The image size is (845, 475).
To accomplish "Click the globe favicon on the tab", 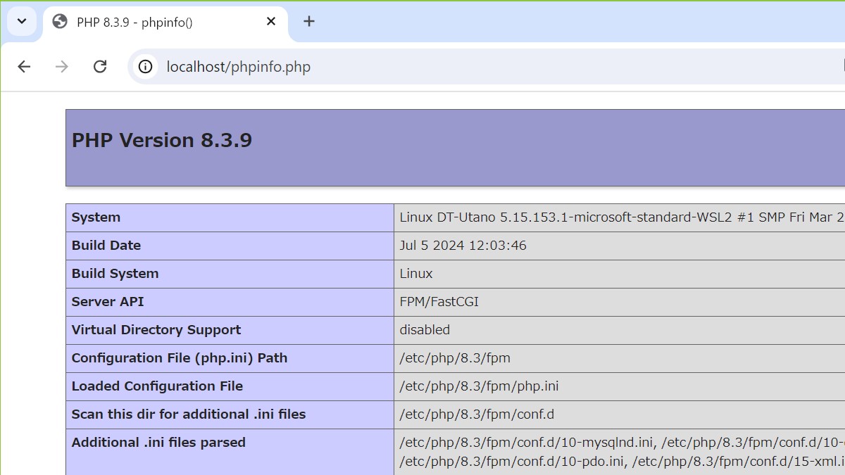I will coord(61,22).
